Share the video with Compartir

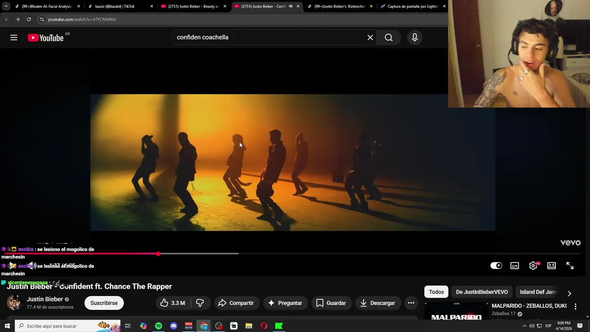pyautogui.click(x=236, y=303)
